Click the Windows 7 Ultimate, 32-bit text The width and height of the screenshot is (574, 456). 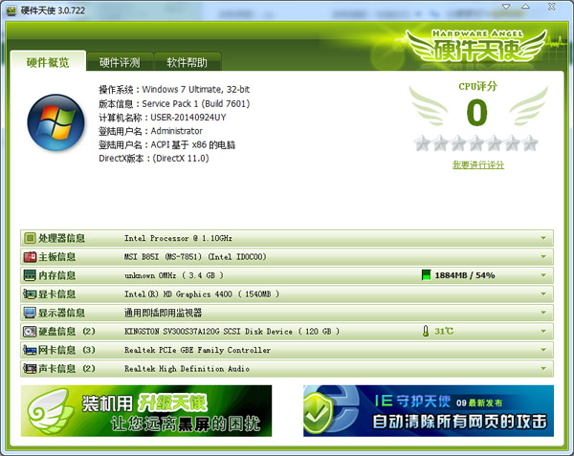[196, 90]
